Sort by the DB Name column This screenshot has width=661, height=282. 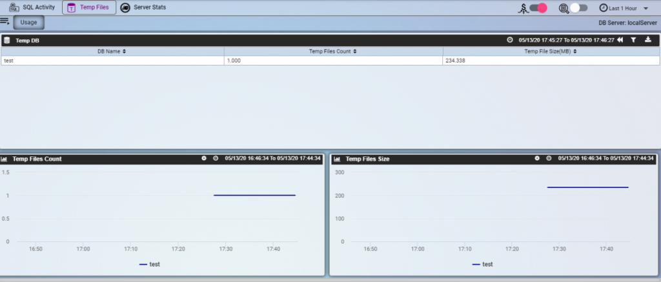tap(112, 52)
